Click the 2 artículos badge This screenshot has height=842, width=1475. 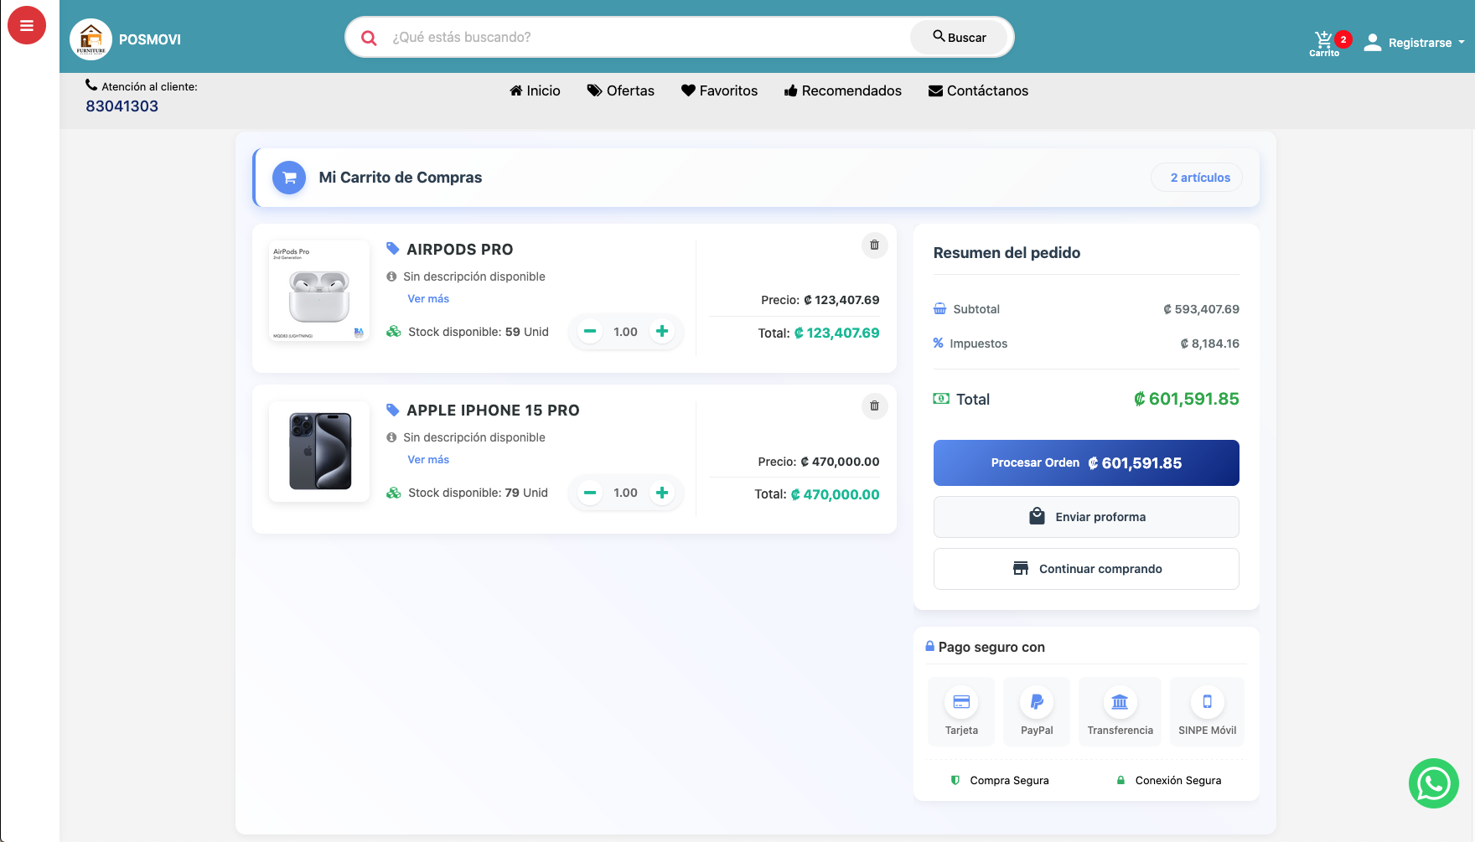1197,177
